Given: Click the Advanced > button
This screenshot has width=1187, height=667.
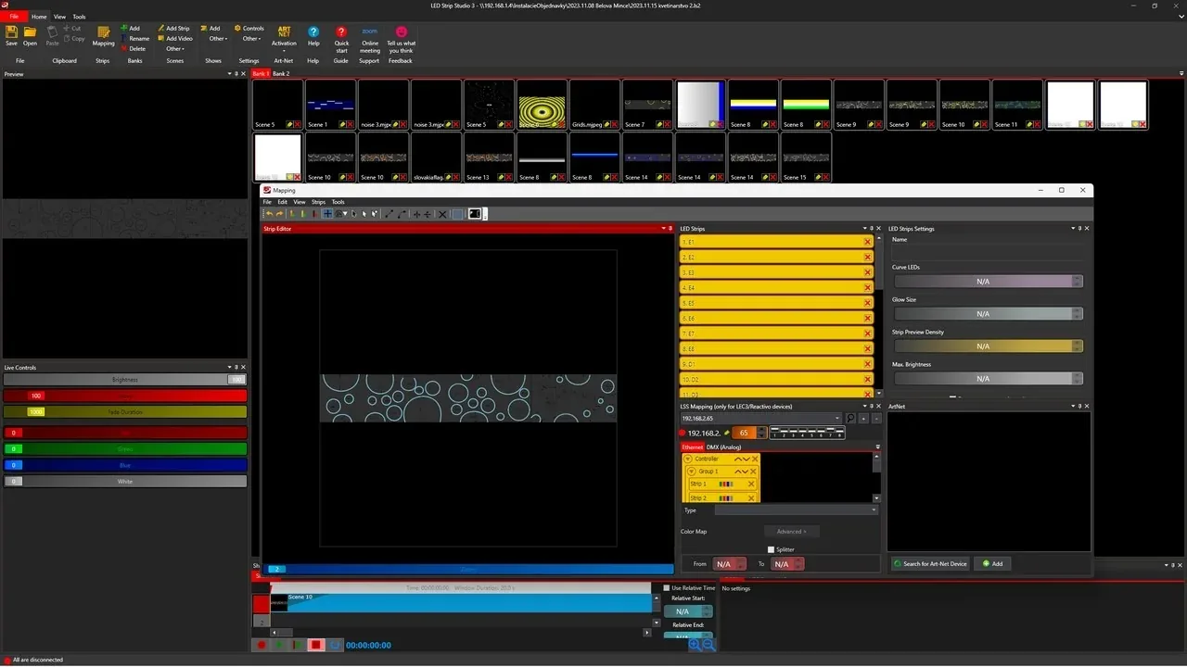Looking at the screenshot, I should click(791, 532).
